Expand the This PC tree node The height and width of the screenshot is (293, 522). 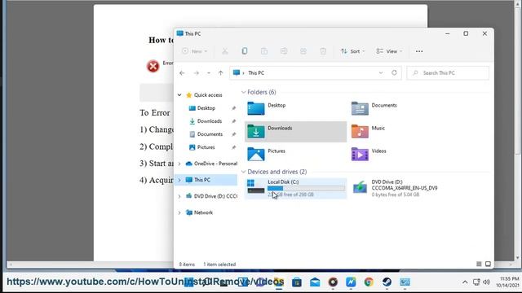179,180
